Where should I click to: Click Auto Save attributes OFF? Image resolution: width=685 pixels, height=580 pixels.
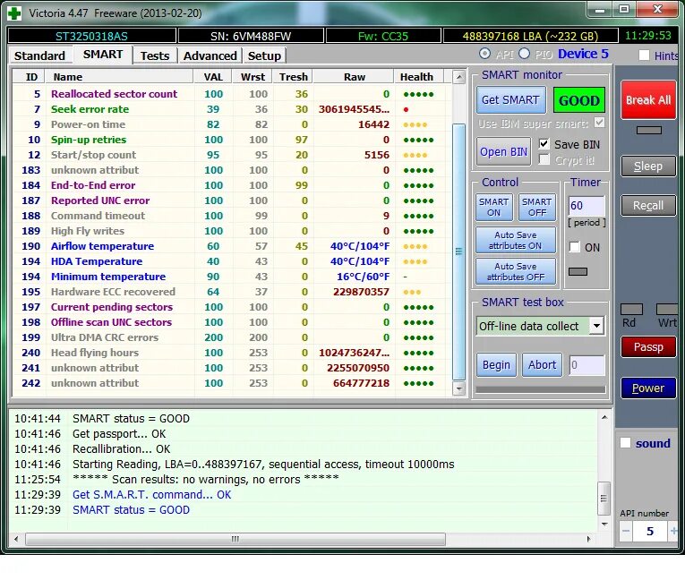click(x=516, y=272)
